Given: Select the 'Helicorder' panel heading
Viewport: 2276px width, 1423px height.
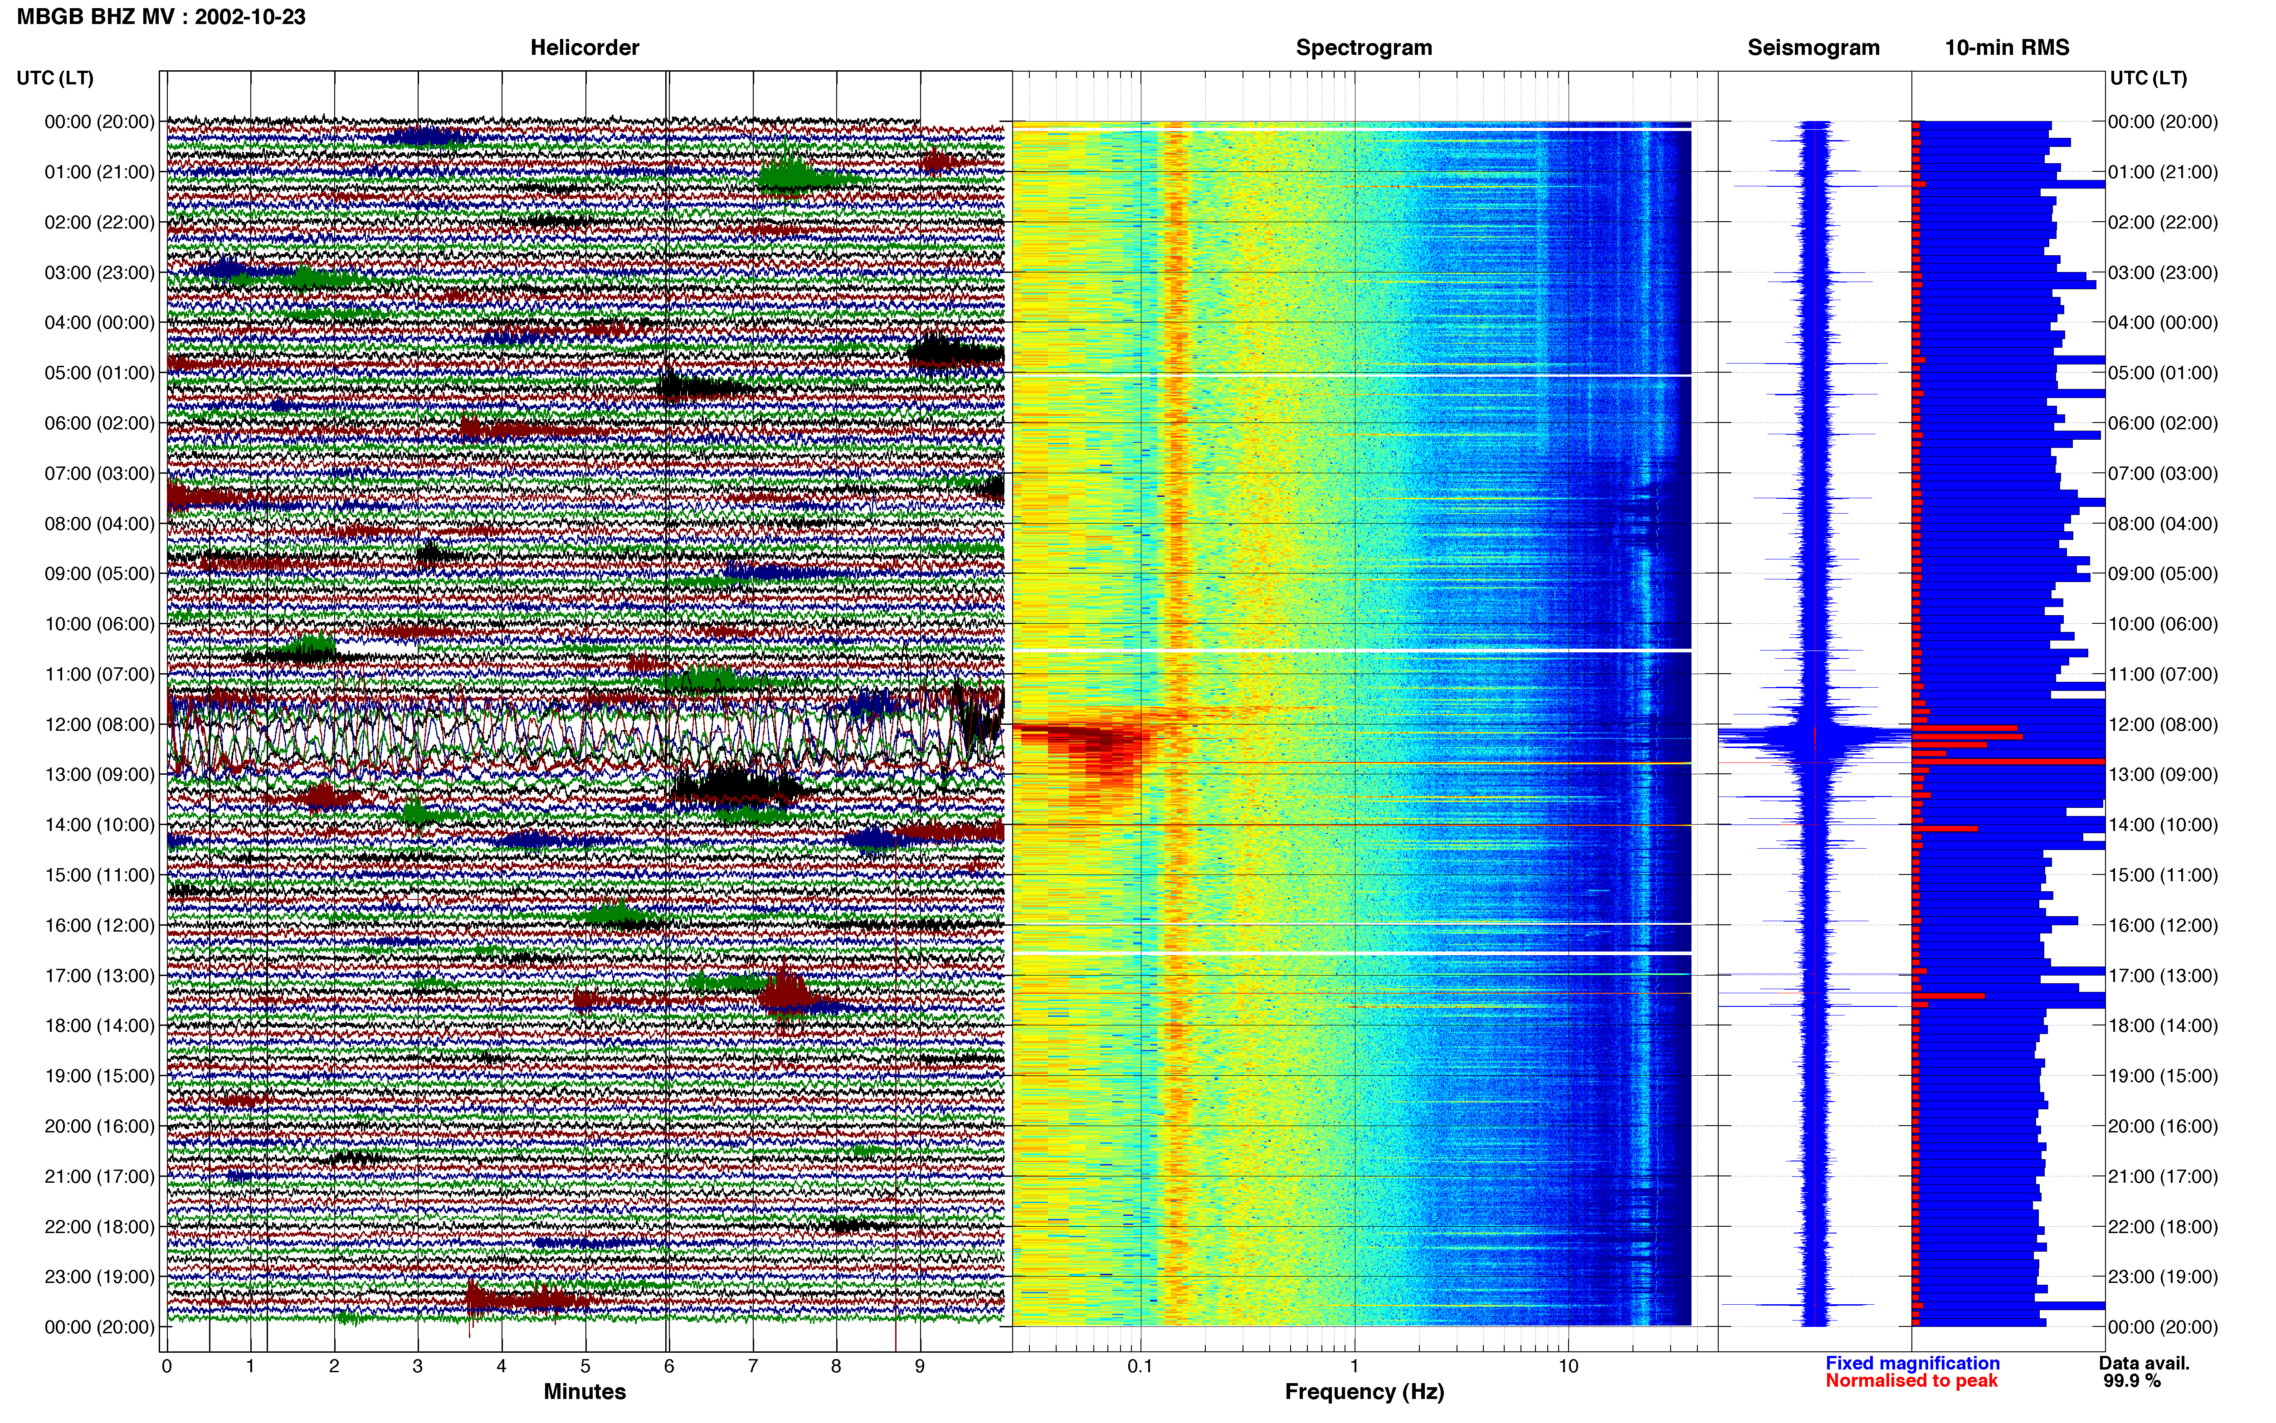Looking at the screenshot, I should [585, 47].
